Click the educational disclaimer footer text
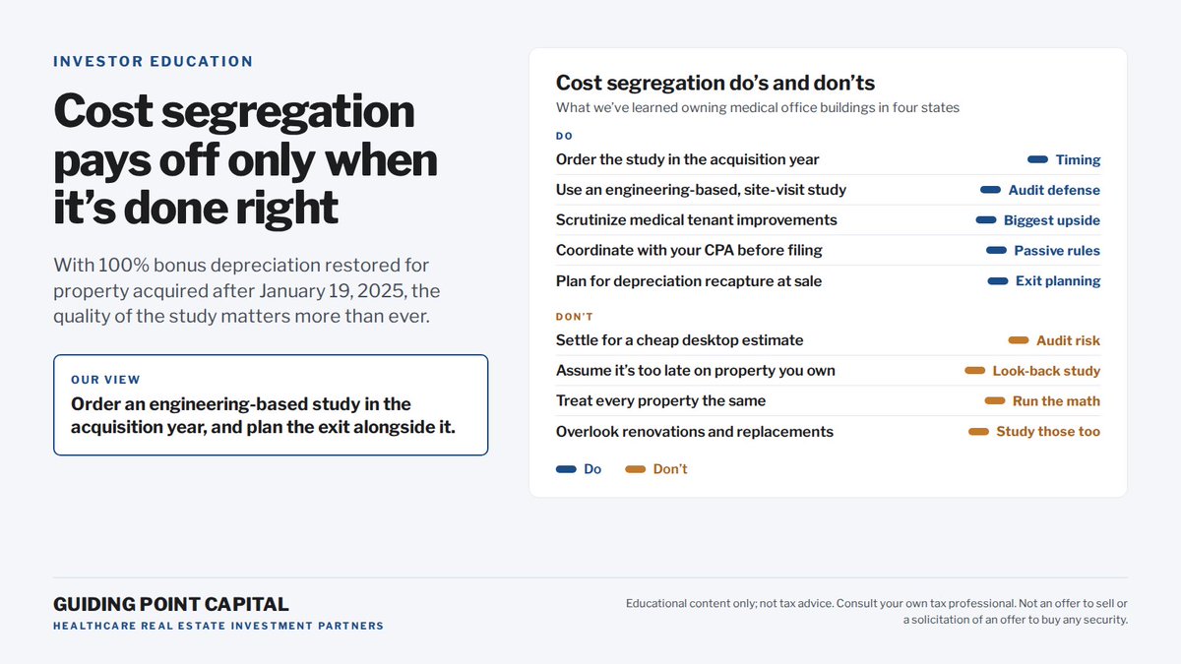This screenshot has width=1181, height=664. click(877, 611)
